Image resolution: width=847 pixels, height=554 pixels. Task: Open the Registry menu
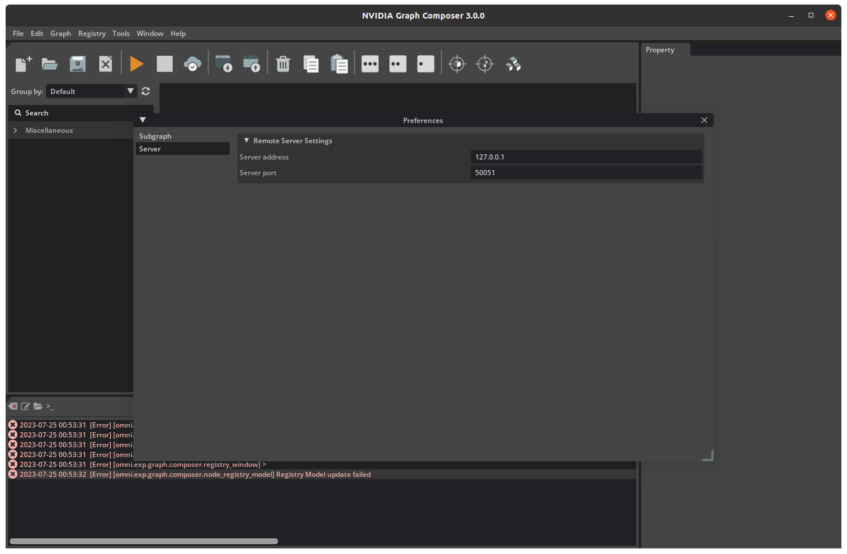[x=92, y=34]
